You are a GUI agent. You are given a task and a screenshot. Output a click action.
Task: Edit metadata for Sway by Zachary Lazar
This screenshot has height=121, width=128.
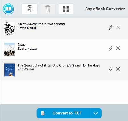(111, 48)
